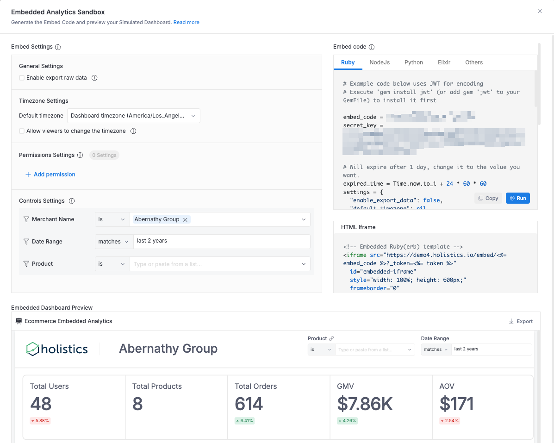Image resolution: width=554 pixels, height=443 pixels.
Task: Click the Product filter icon
Action: pyautogui.click(x=26, y=264)
